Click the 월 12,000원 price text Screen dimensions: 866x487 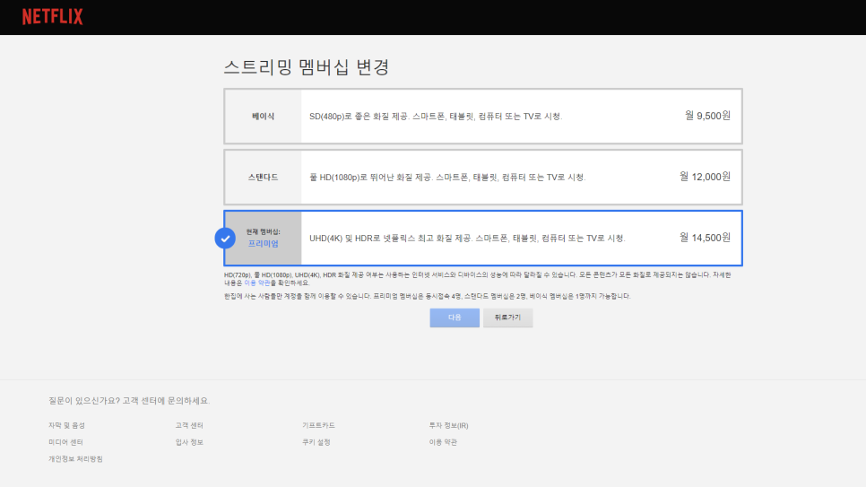pyautogui.click(x=705, y=177)
